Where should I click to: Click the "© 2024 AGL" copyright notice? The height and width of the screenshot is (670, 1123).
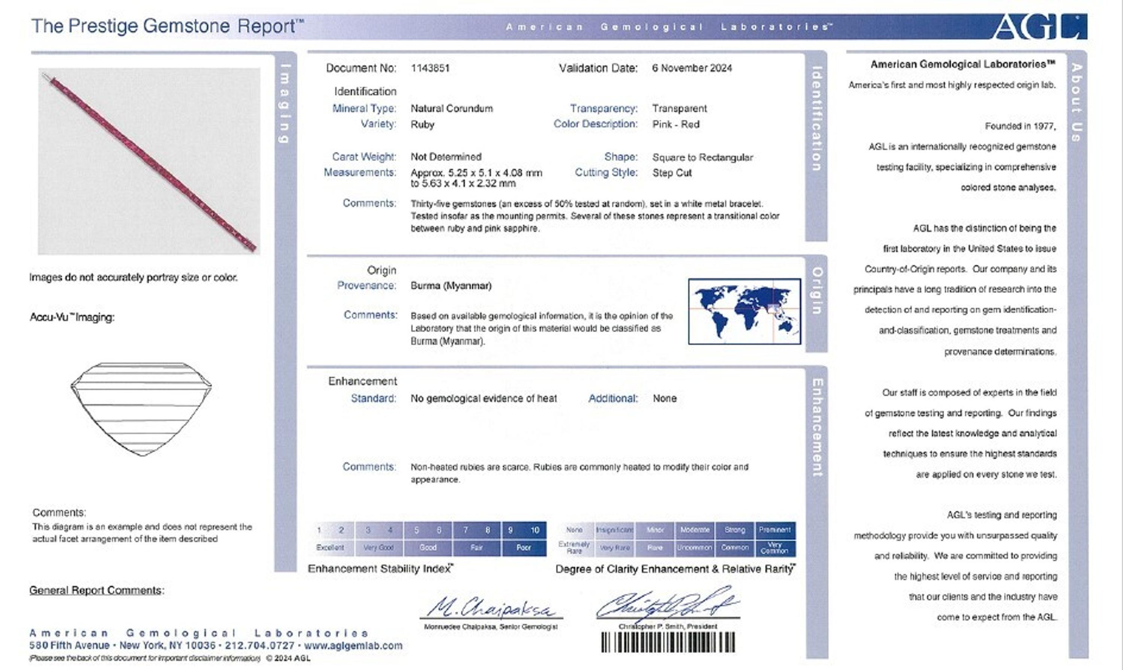288,658
